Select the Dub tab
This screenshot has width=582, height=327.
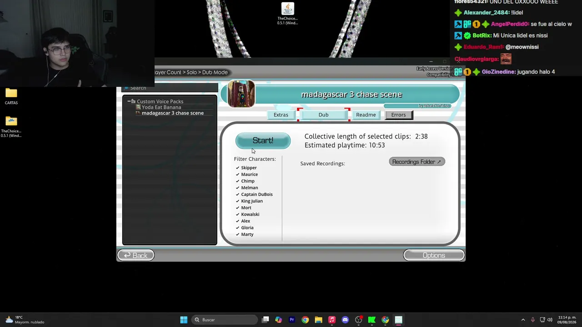click(x=323, y=115)
